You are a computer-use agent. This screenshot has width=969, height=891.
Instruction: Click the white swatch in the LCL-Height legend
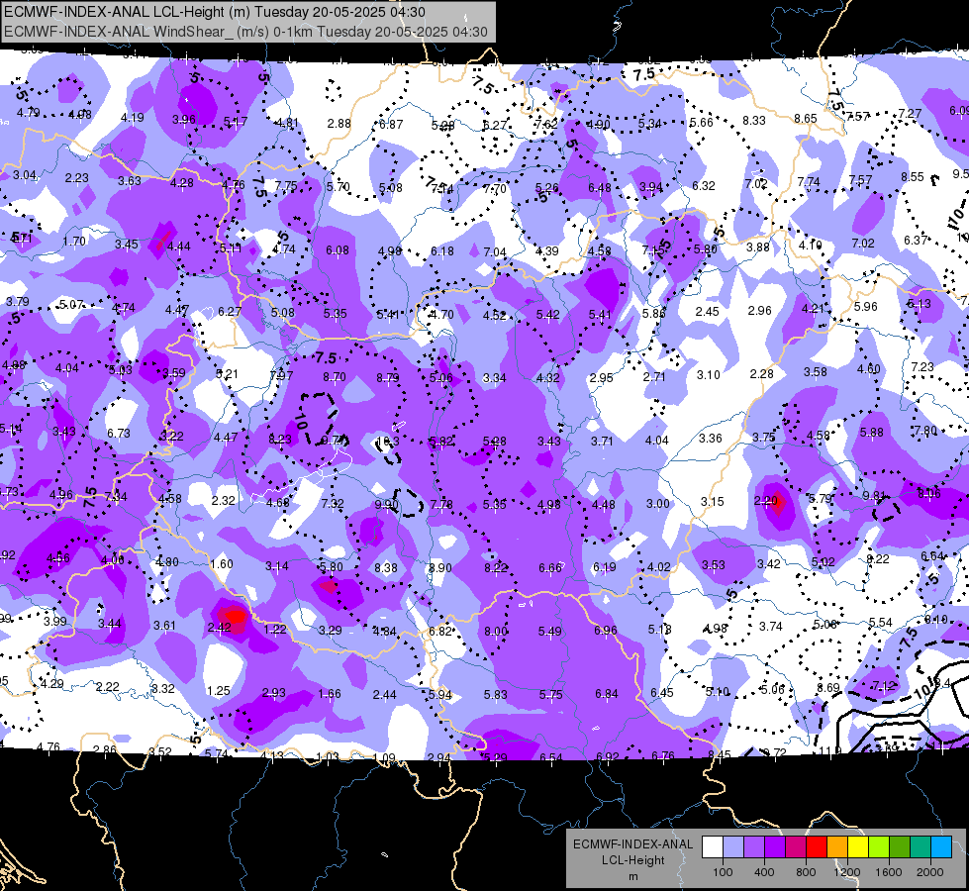coord(713,847)
